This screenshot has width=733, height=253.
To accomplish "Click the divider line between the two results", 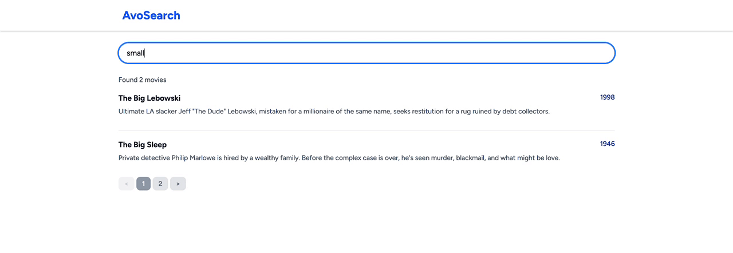I will coord(366,131).
